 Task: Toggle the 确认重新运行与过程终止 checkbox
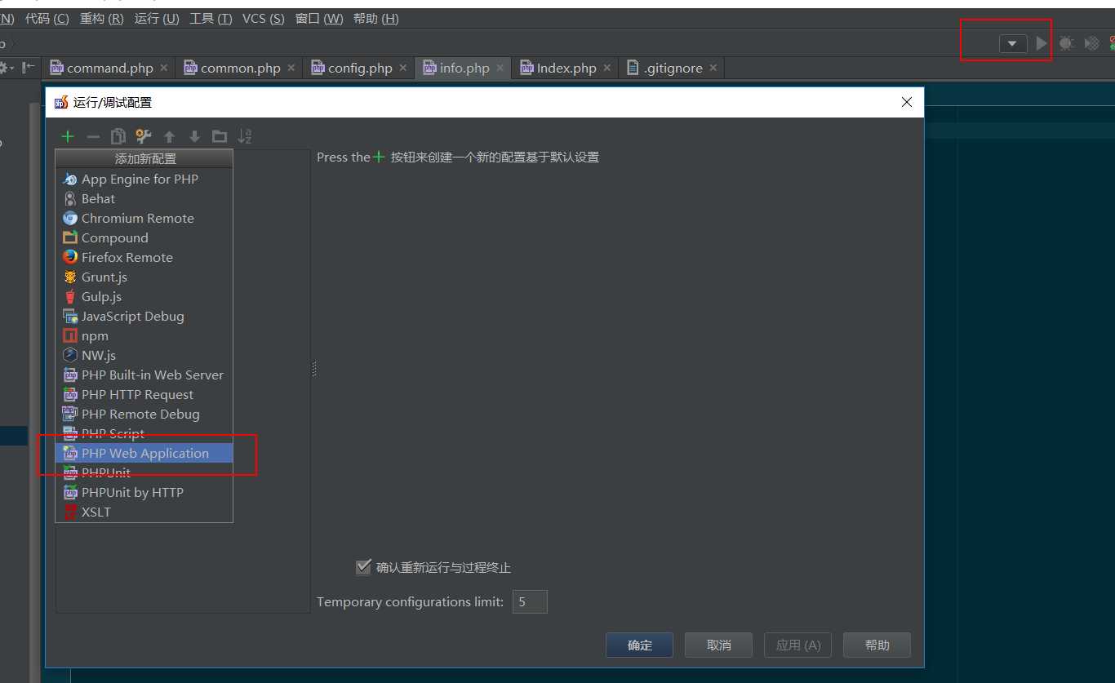364,566
